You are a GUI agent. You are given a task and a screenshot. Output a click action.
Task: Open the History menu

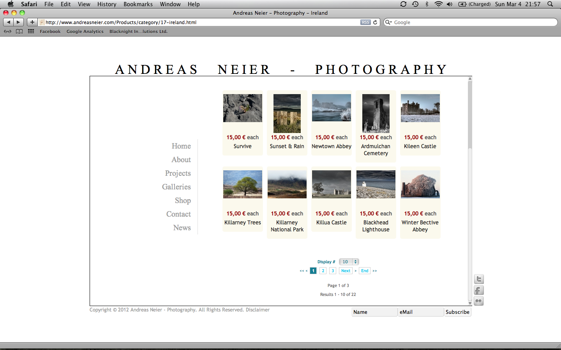click(x=107, y=4)
